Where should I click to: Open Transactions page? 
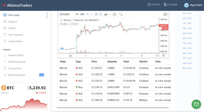15,68
